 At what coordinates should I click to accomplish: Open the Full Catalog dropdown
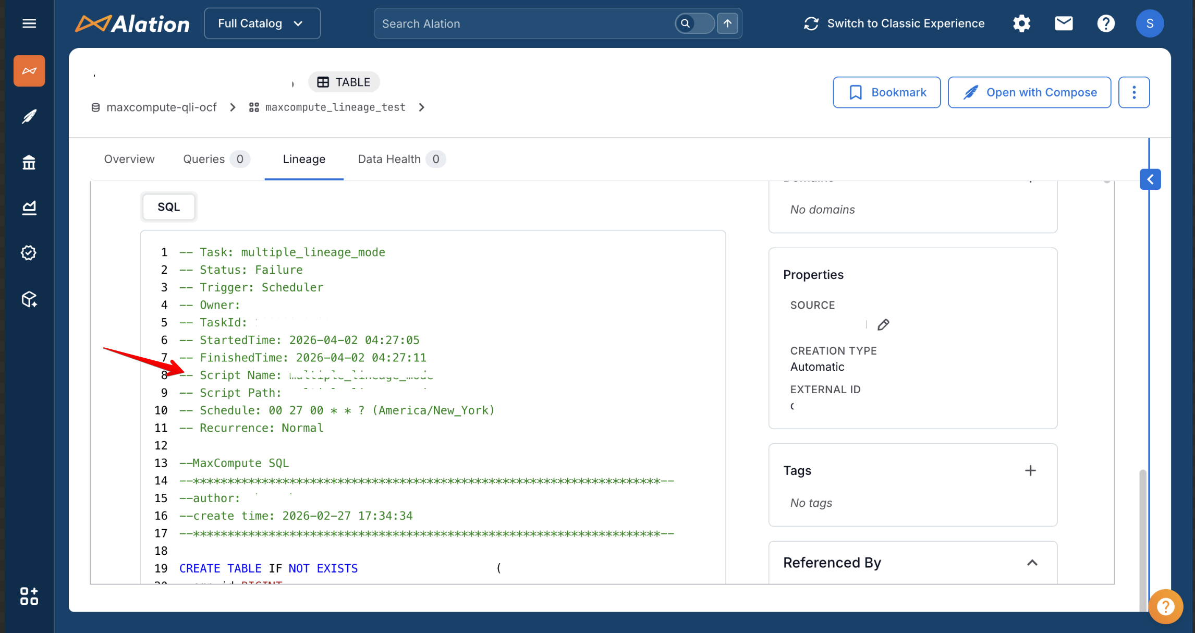262,23
